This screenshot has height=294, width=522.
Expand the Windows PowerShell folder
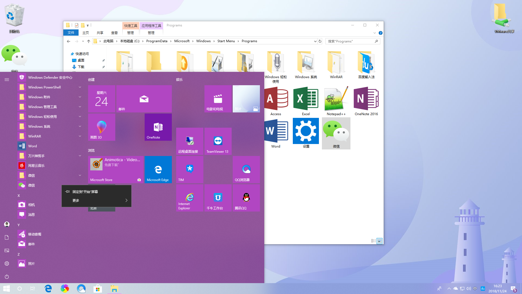tap(80, 87)
